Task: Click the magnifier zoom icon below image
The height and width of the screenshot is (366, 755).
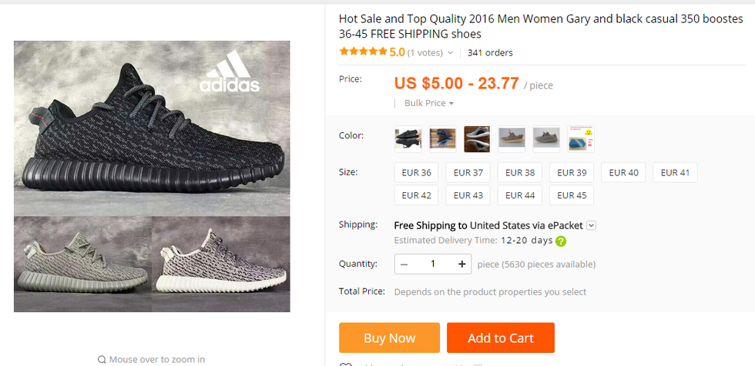Action: tap(102, 359)
